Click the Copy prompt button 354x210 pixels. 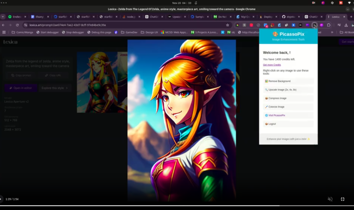pyautogui.click(x=21, y=75)
